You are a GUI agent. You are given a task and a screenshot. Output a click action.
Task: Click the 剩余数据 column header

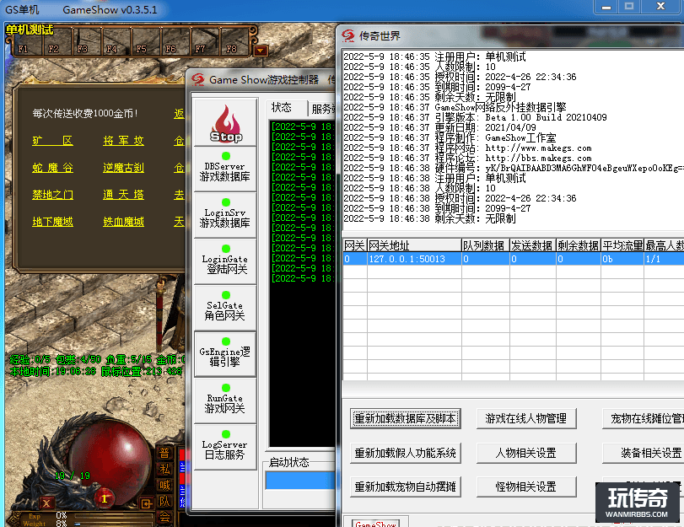(x=579, y=245)
